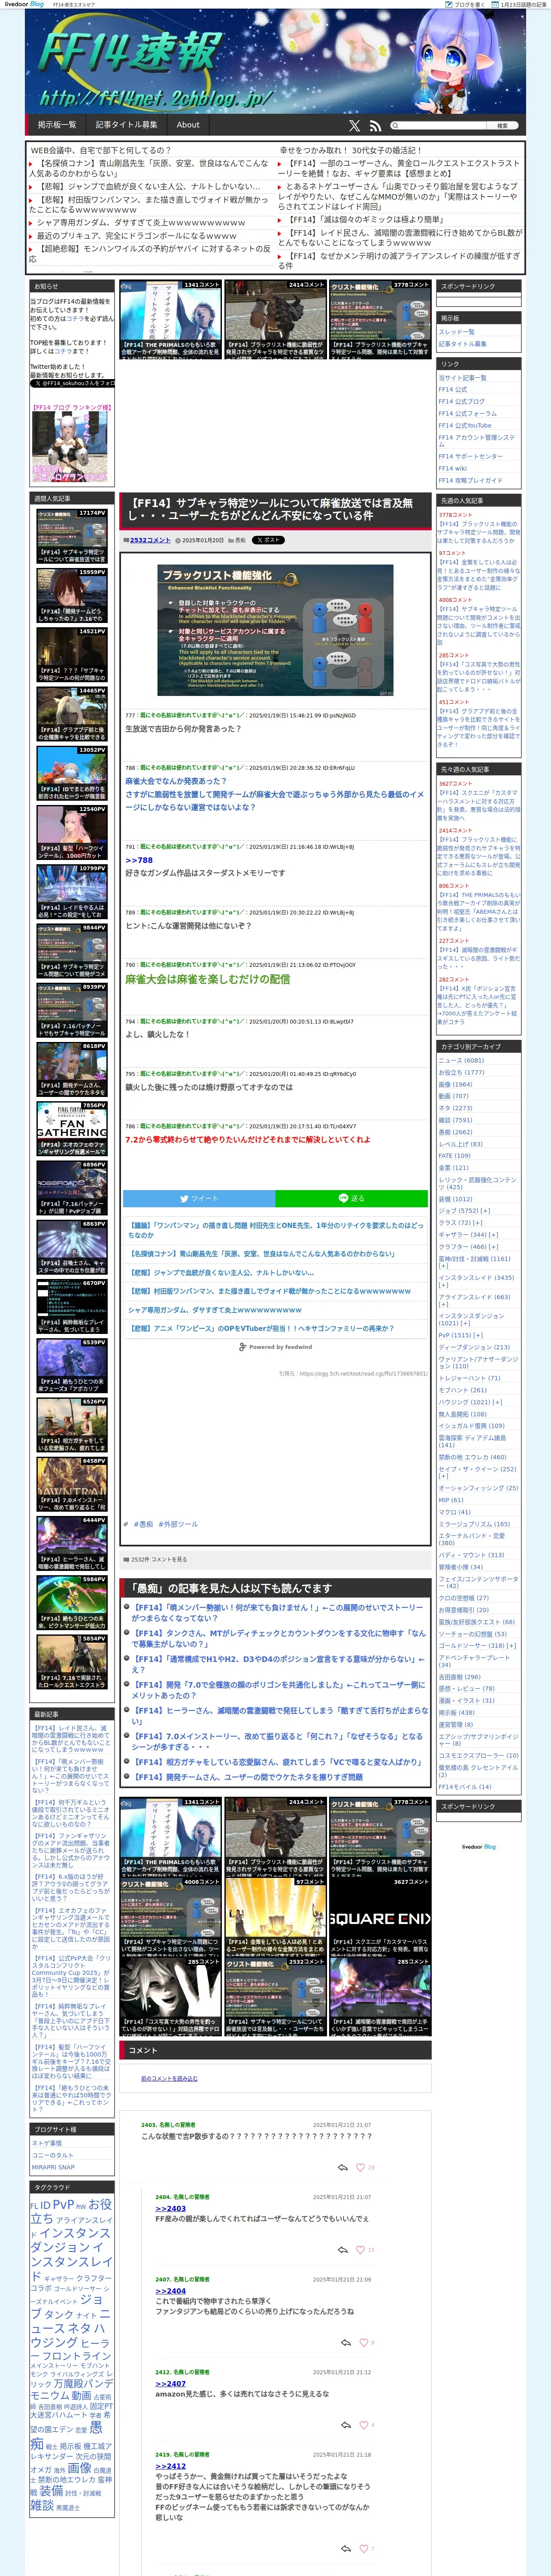Open the #外部ツール tag link

[x=178, y=1524]
